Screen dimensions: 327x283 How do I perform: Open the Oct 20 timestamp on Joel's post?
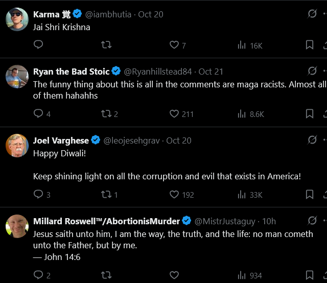pyautogui.click(x=180, y=140)
